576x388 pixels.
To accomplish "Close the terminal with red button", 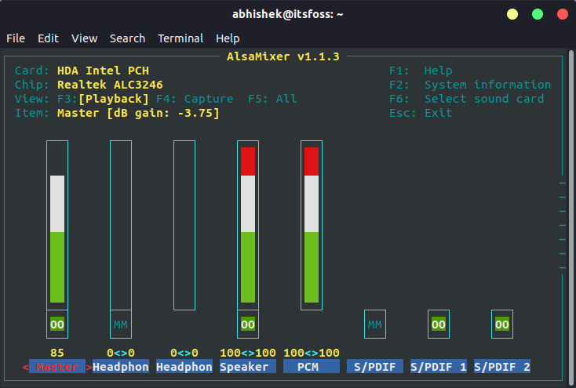I will point(563,14).
